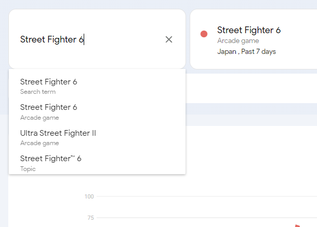317x227 pixels.
Task: Click "Arcade game" under the second Street Fighter 6 suggestion
Action: coord(39,118)
